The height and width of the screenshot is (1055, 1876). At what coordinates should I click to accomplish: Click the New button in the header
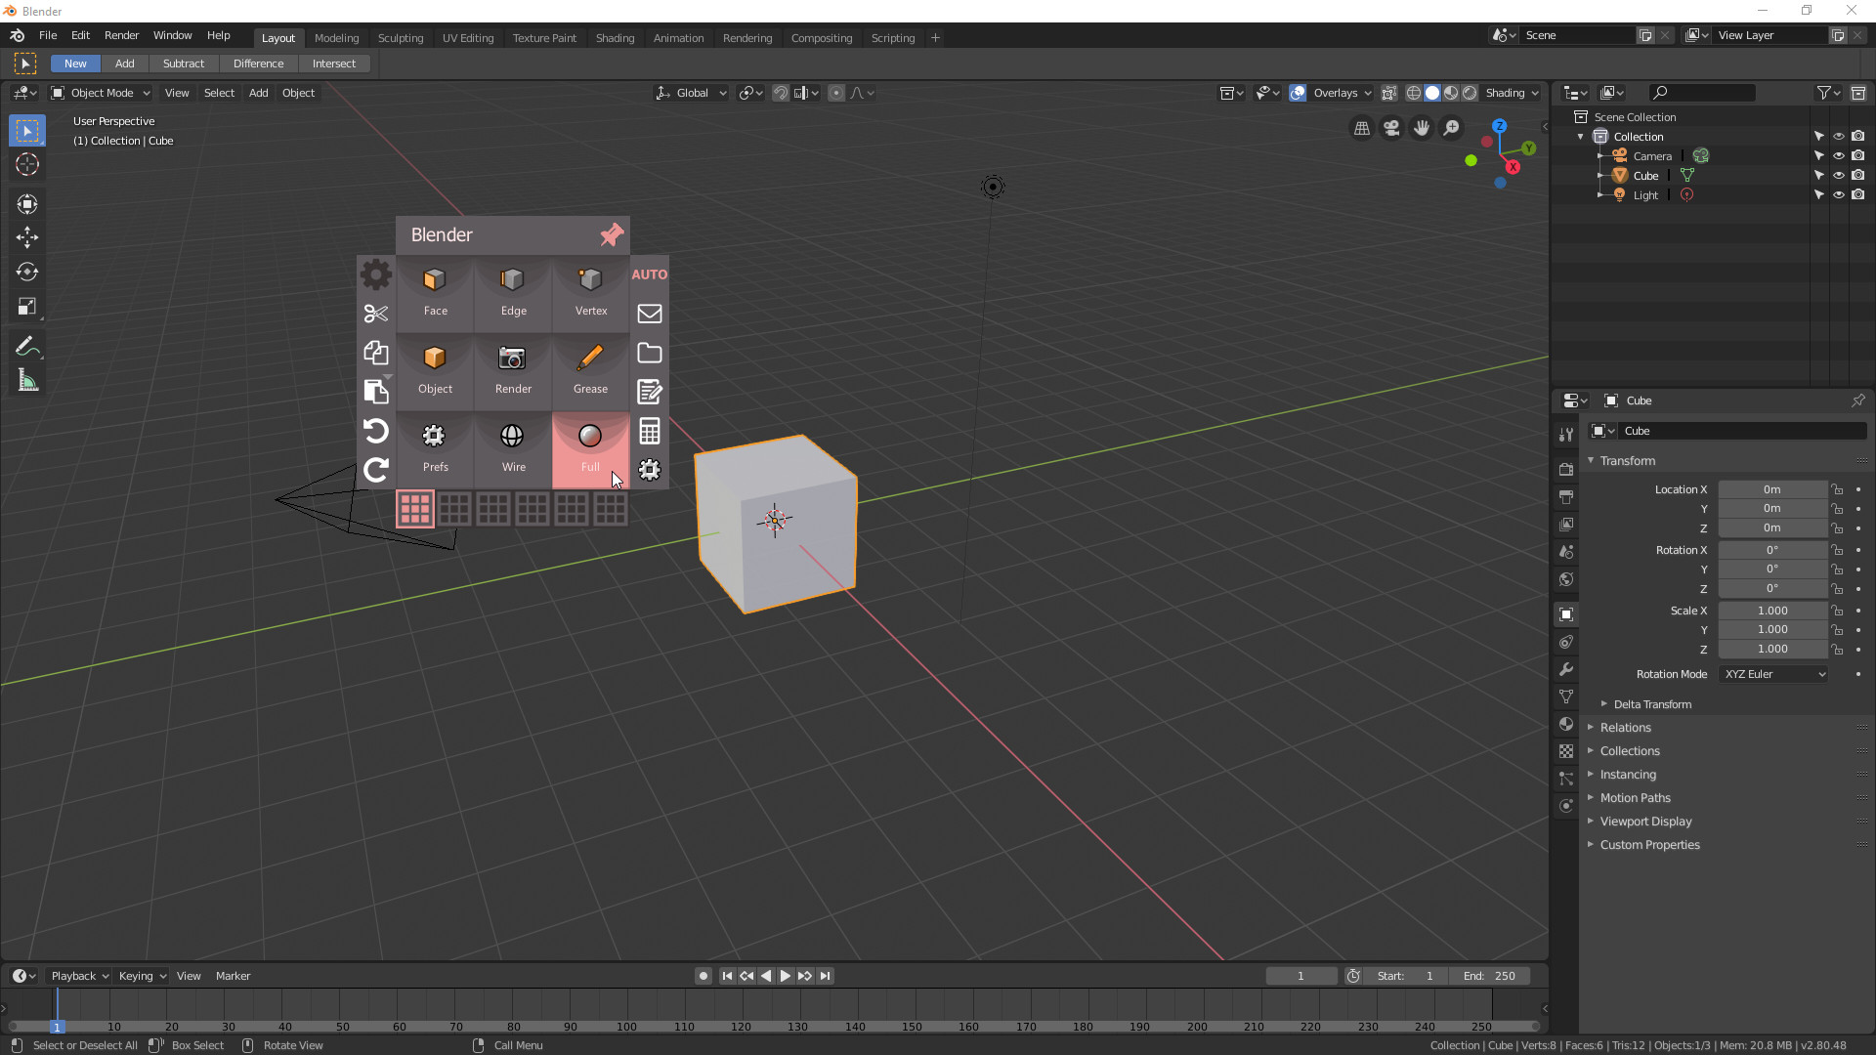coord(74,63)
